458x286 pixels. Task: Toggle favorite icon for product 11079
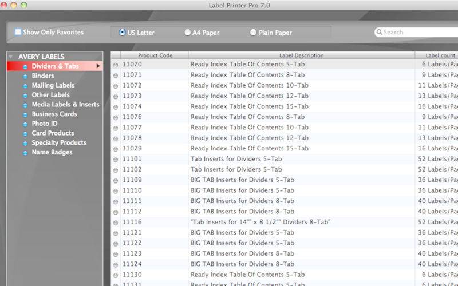116,149
